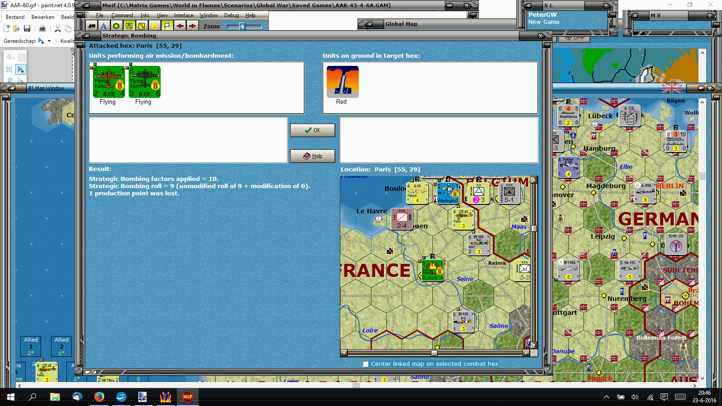Image resolution: width=722 pixels, height=406 pixels.
Task: Click the Bf 110G counter on main map
Action: click(568, 270)
